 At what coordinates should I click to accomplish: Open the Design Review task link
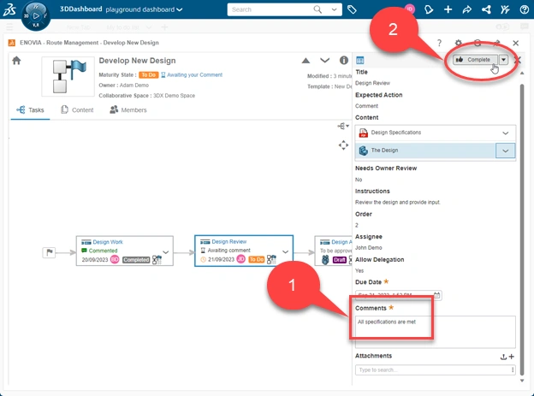point(228,242)
